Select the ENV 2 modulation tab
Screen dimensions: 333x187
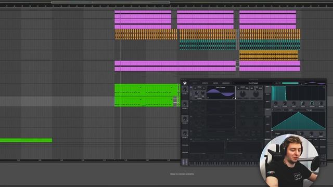tap(267, 95)
